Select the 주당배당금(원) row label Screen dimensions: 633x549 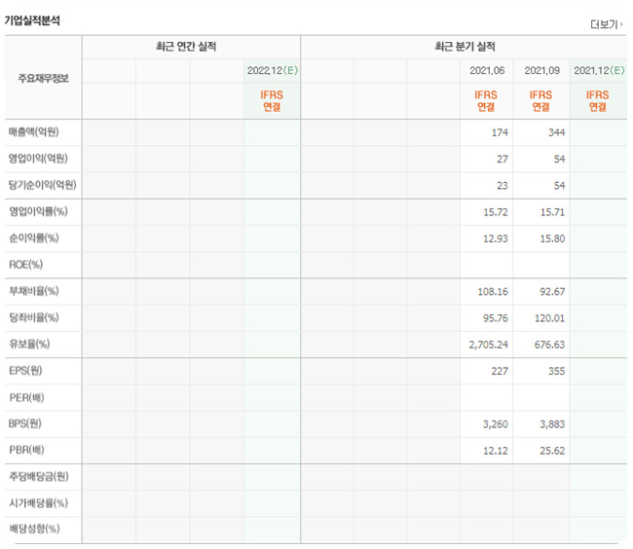pos(39,476)
